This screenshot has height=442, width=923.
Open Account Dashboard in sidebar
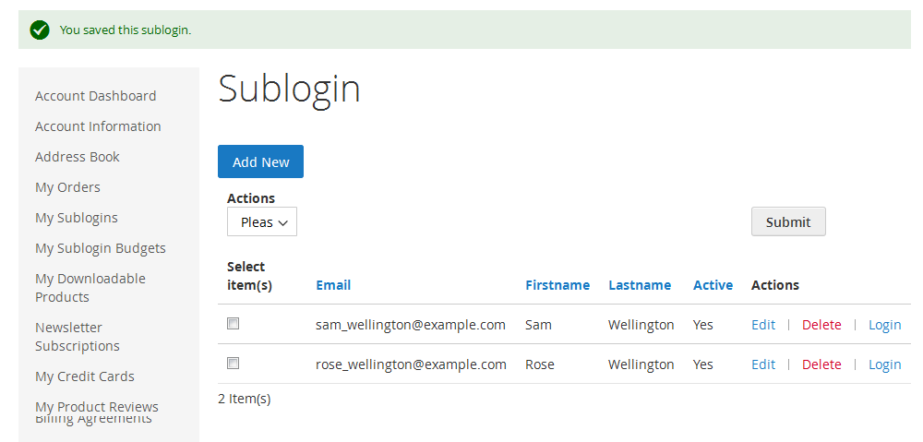tap(95, 96)
